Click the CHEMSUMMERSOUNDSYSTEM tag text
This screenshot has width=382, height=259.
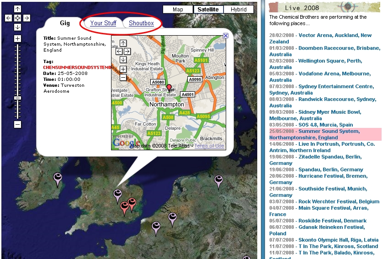coord(78,67)
